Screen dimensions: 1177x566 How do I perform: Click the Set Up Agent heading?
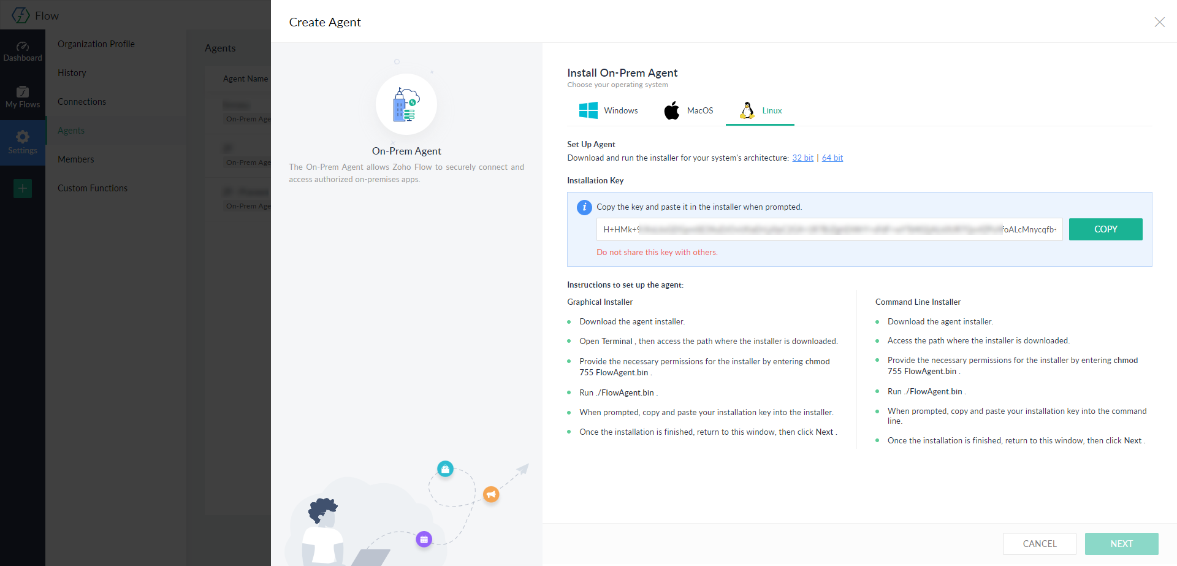pyautogui.click(x=591, y=145)
